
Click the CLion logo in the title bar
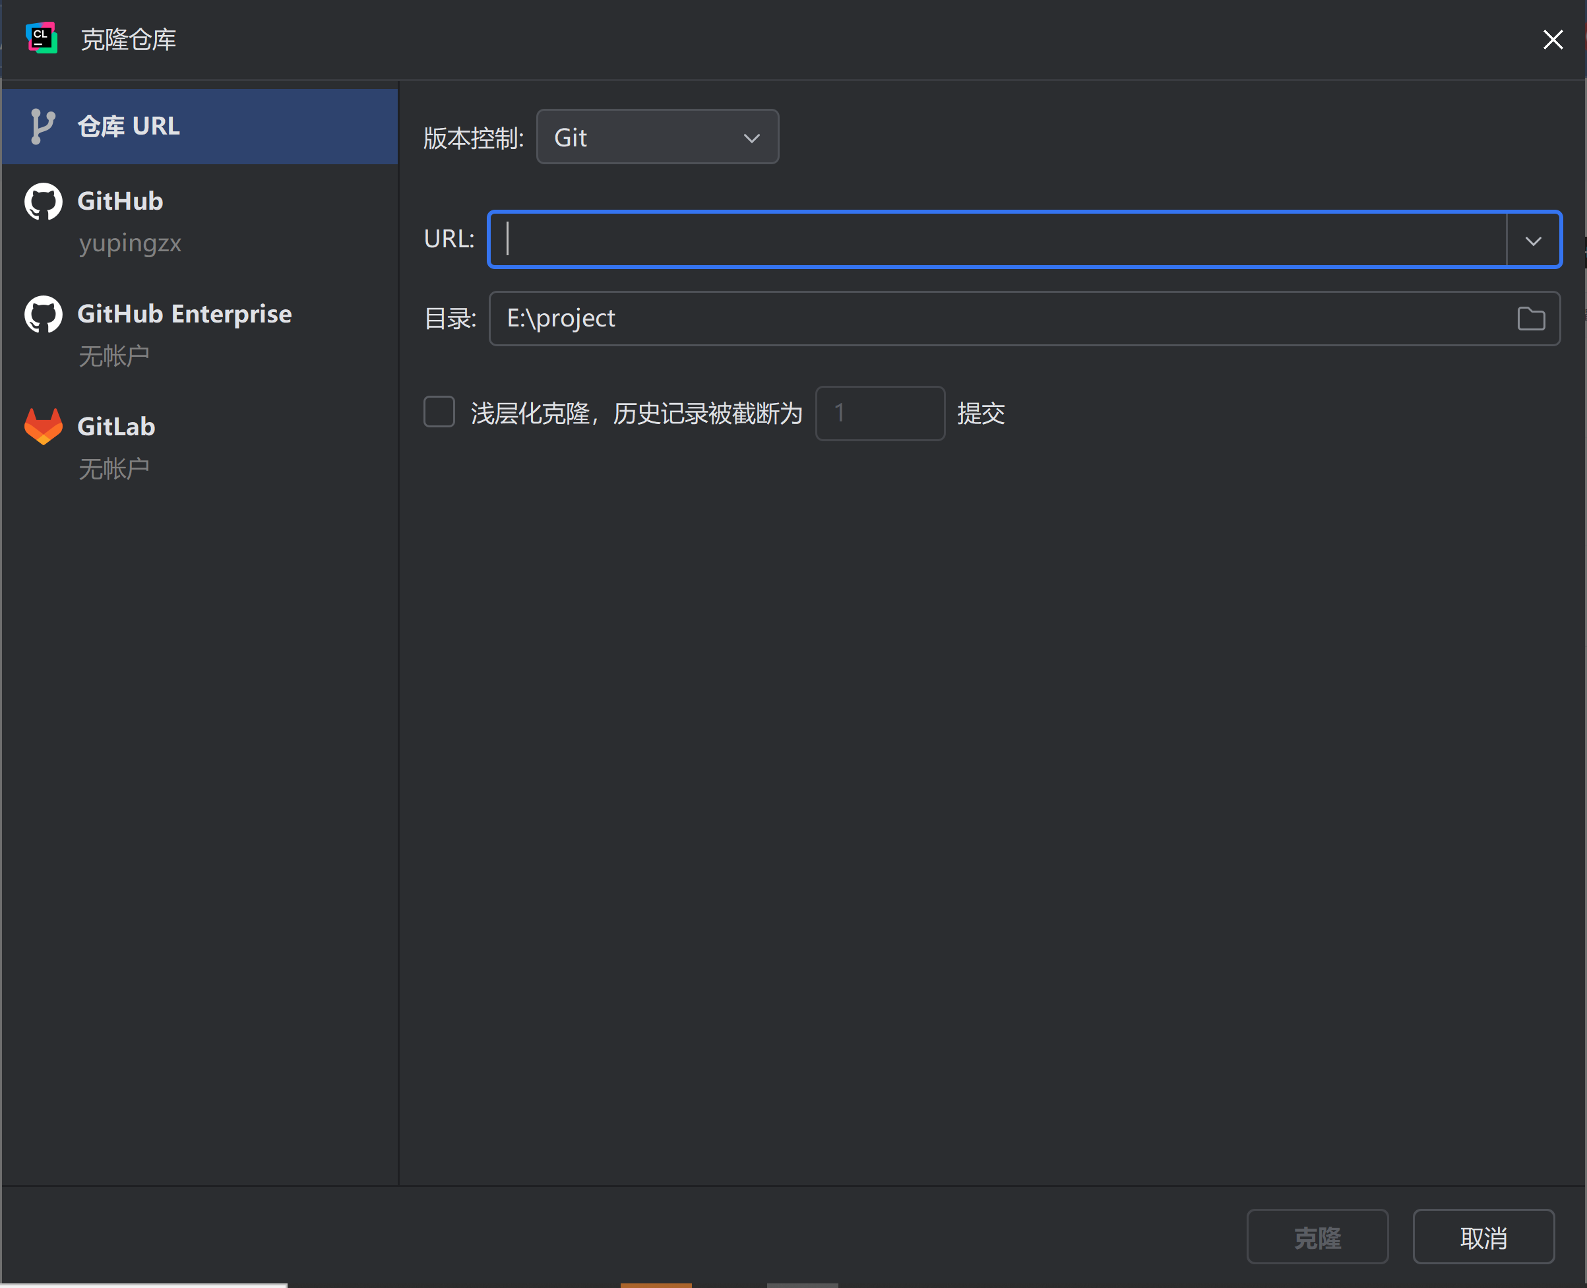point(42,38)
